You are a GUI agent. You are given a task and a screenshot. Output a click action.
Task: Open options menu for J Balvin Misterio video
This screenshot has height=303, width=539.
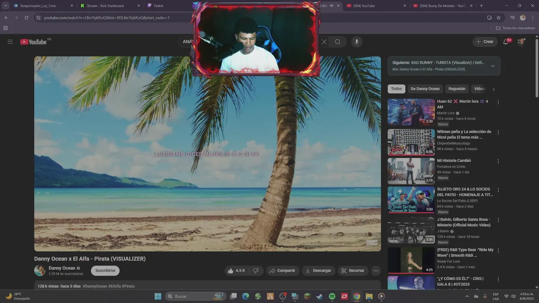[498, 220]
